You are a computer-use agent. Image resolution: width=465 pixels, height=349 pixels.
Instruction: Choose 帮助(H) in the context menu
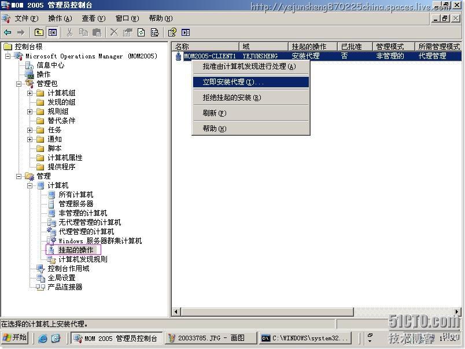click(251, 129)
